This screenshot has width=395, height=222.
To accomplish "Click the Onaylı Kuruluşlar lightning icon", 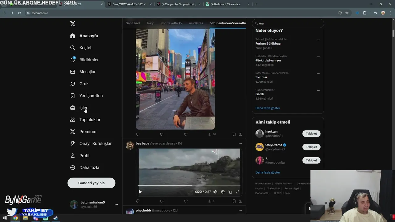I will click(73, 143).
